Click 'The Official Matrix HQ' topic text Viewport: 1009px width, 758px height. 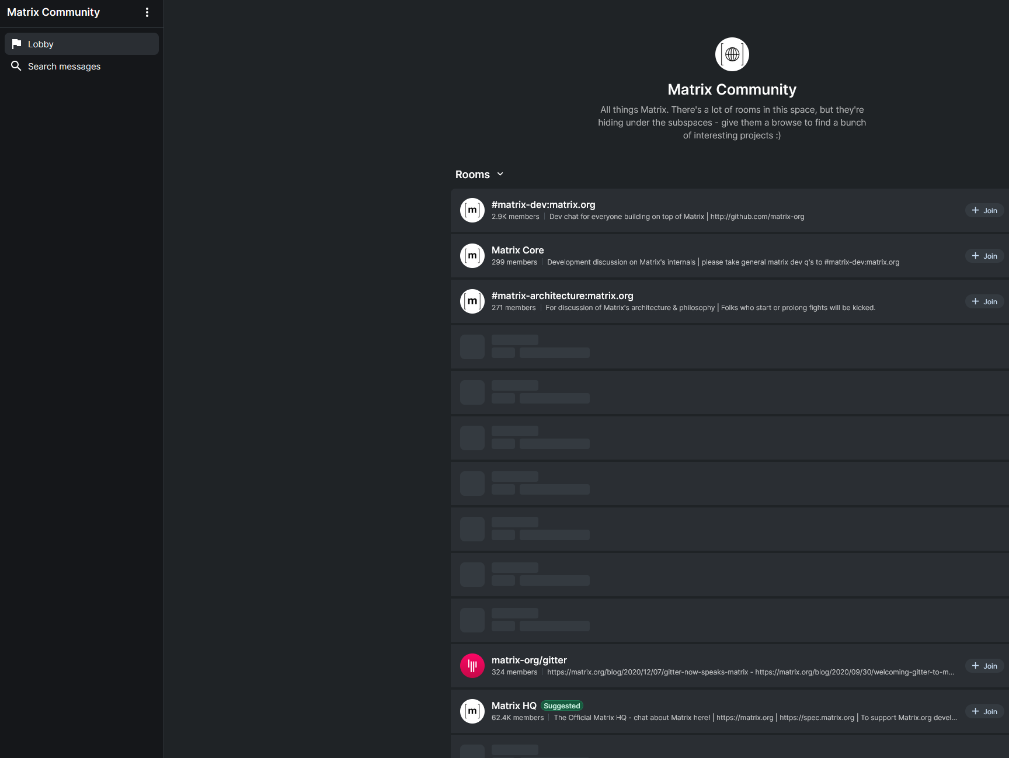(756, 718)
